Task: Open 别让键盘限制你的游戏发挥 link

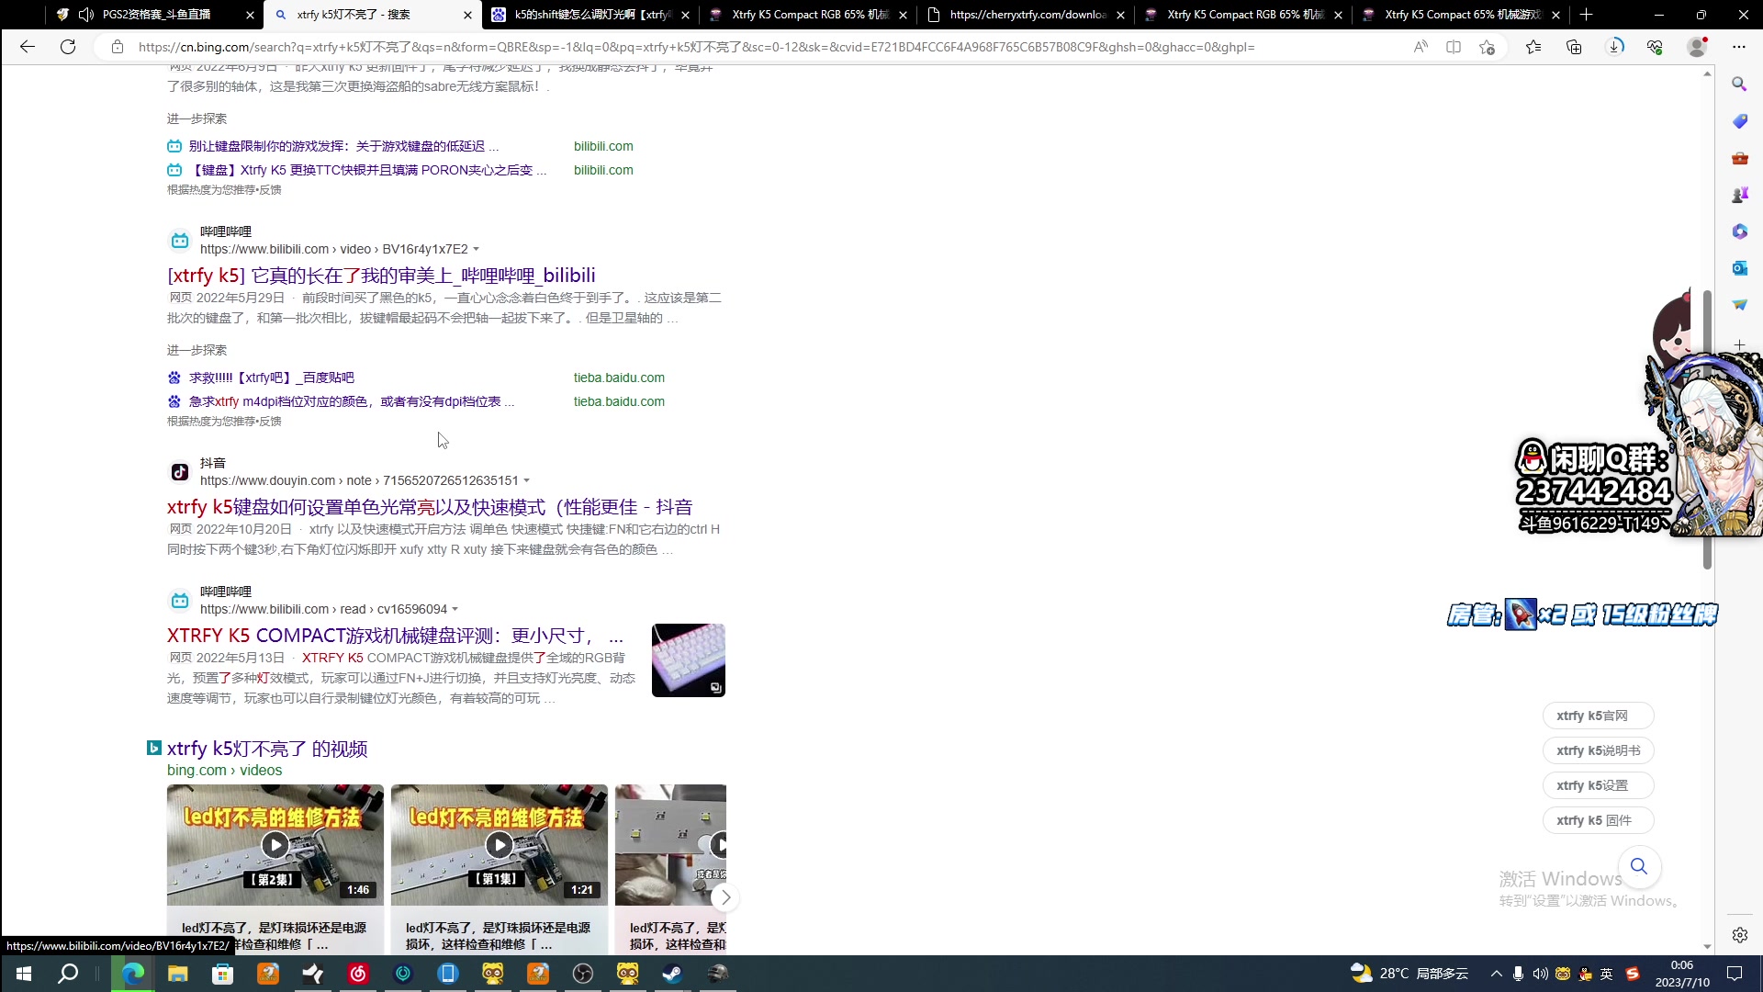Action: (x=343, y=146)
